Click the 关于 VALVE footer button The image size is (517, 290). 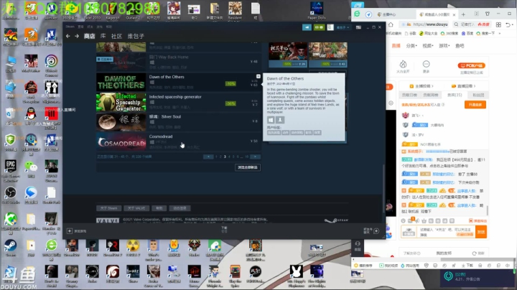pos(136,208)
